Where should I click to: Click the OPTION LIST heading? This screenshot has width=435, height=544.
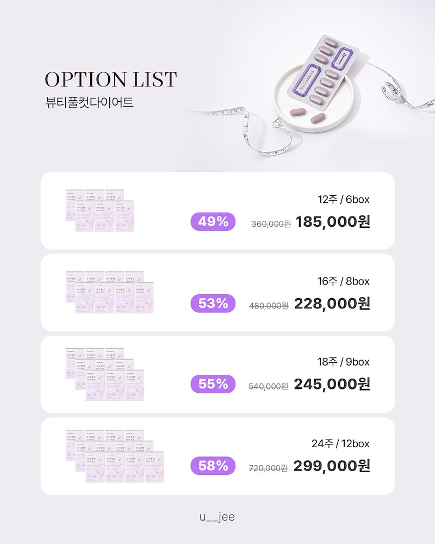(x=111, y=80)
